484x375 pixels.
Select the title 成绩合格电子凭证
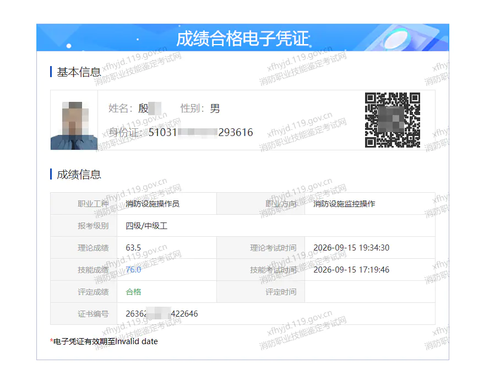[x=243, y=39]
